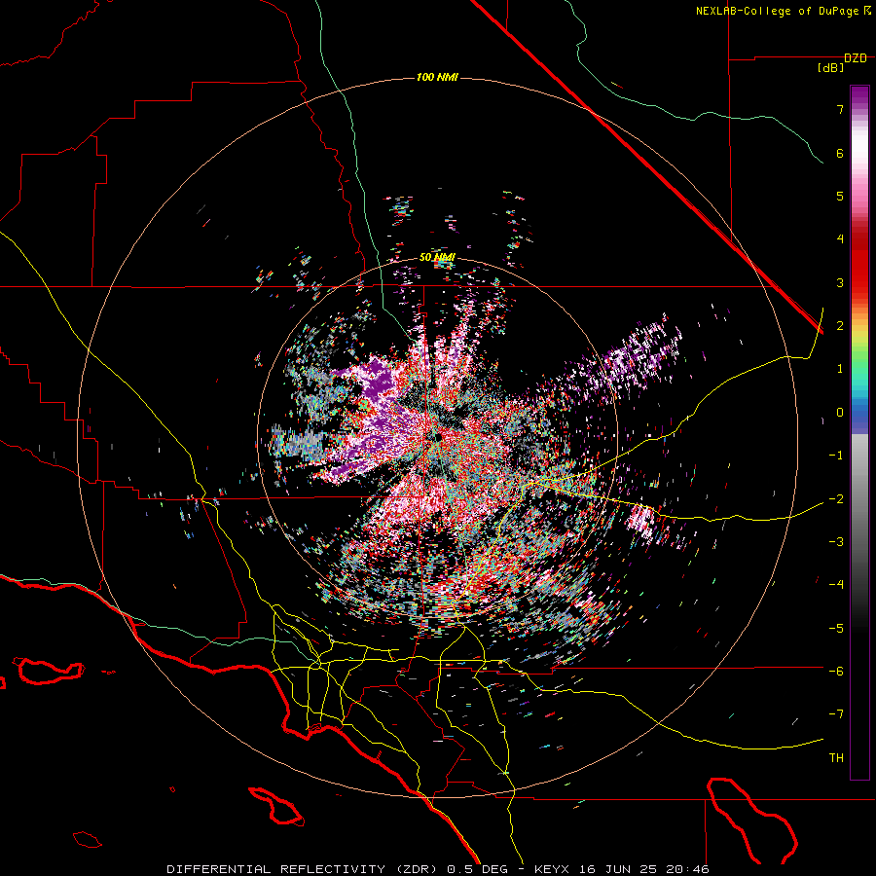This screenshot has width=876, height=876.
Task: Click the -5 value on the dB scale
Action: coord(836,629)
